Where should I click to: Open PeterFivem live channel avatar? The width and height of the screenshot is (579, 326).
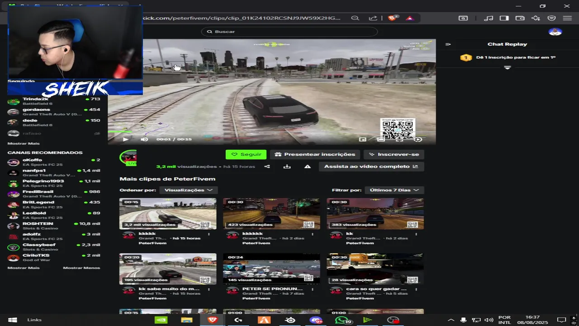point(128,158)
